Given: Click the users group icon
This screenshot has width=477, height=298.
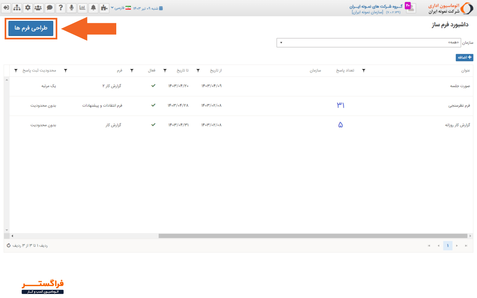Looking at the screenshot, I should coord(38,8).
